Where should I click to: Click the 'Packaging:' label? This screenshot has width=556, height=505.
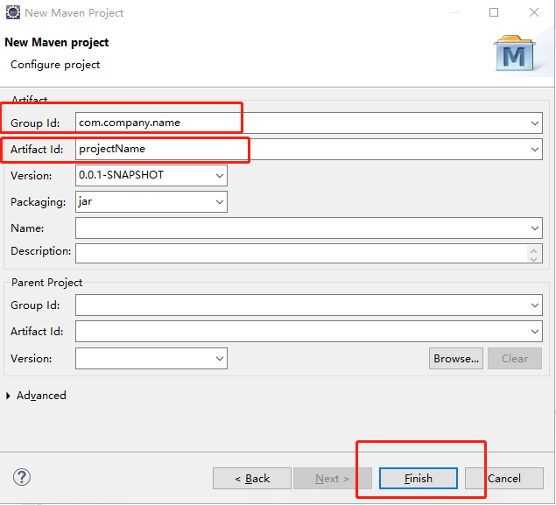pyautogui.click(x=39, y=202)
